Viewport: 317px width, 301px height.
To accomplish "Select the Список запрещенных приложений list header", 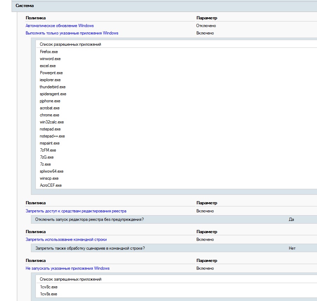I will 70,279.
